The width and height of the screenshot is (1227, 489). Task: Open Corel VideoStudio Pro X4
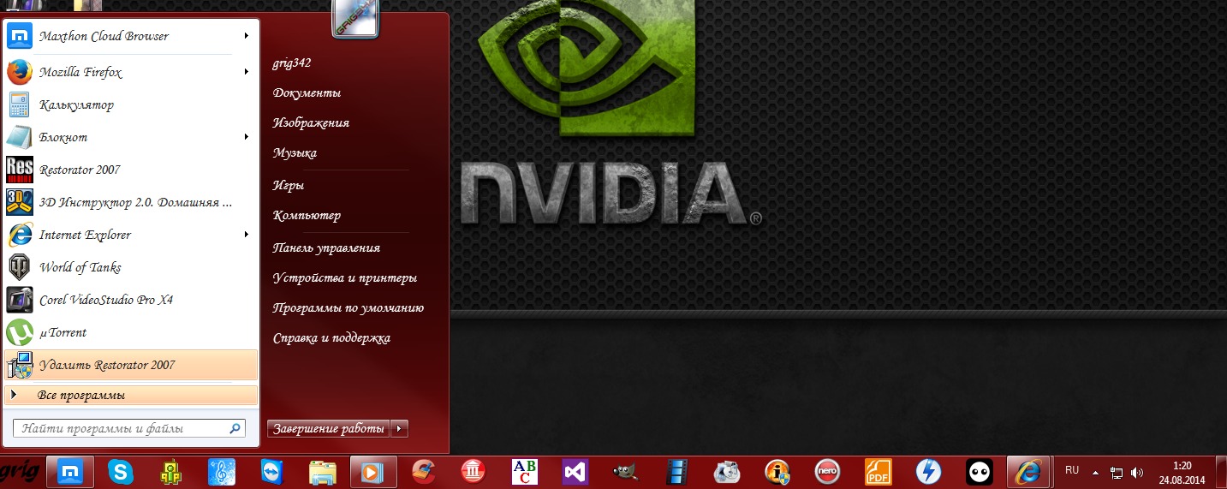131,300
